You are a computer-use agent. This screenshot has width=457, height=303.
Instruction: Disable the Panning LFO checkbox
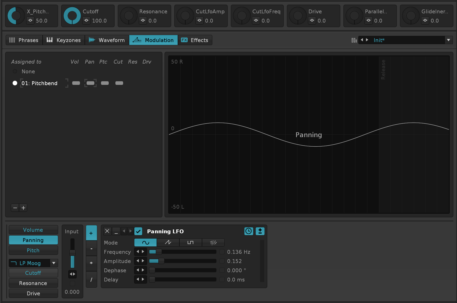point(138,231)
